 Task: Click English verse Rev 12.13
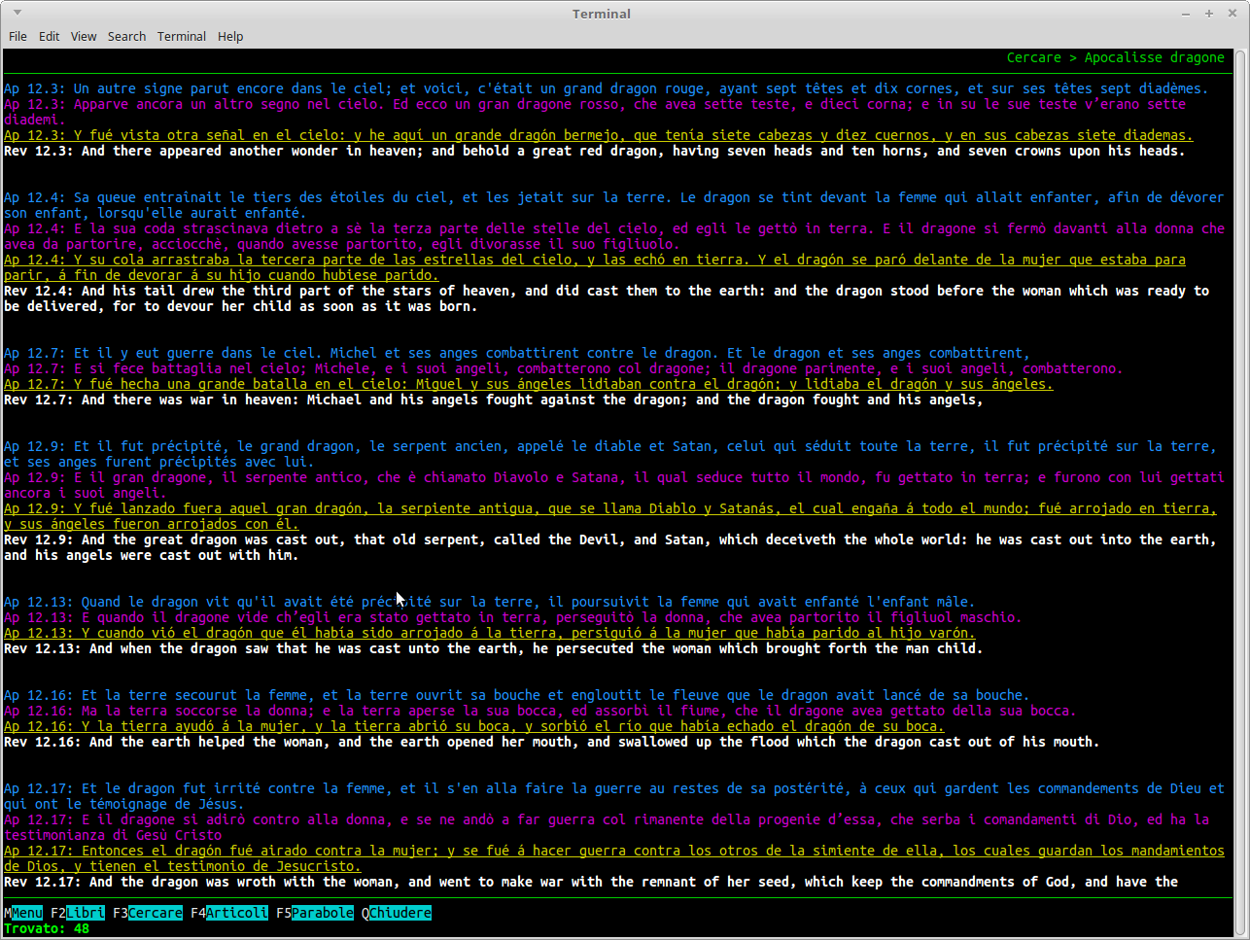point(494,648)
